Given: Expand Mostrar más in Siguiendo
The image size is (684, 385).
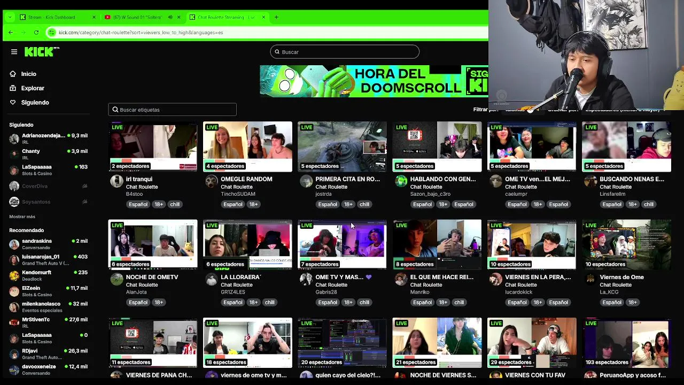Looking at the screenshot, I should pos(22,217).
